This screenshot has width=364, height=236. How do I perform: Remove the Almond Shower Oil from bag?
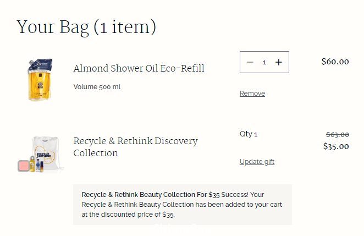252,94
